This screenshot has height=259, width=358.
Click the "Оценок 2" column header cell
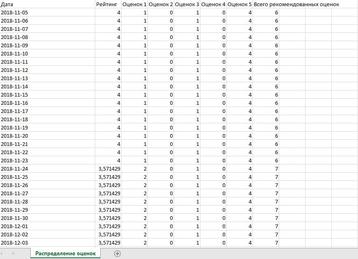[x=161, y=5]
